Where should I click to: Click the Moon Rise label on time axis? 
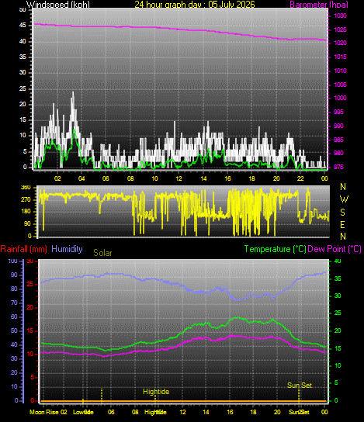(x=44, y=412)
